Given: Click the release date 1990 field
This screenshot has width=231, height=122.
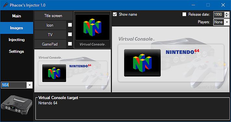Looking at the screenshot, I should pyautogui.click(x=219, y=14).
